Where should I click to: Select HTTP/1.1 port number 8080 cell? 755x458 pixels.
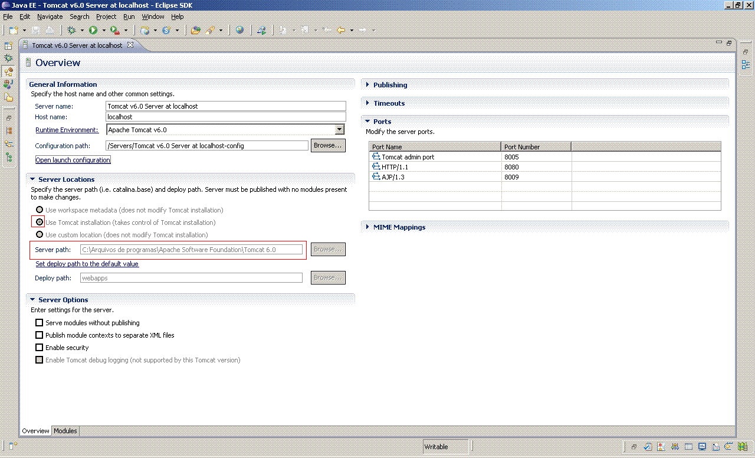point(536,167)
